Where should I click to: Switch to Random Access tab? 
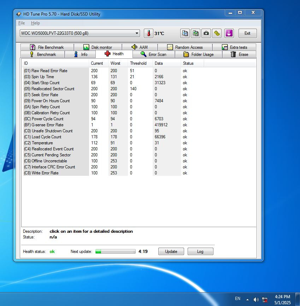pyautogui.click(x=185, y=47)
